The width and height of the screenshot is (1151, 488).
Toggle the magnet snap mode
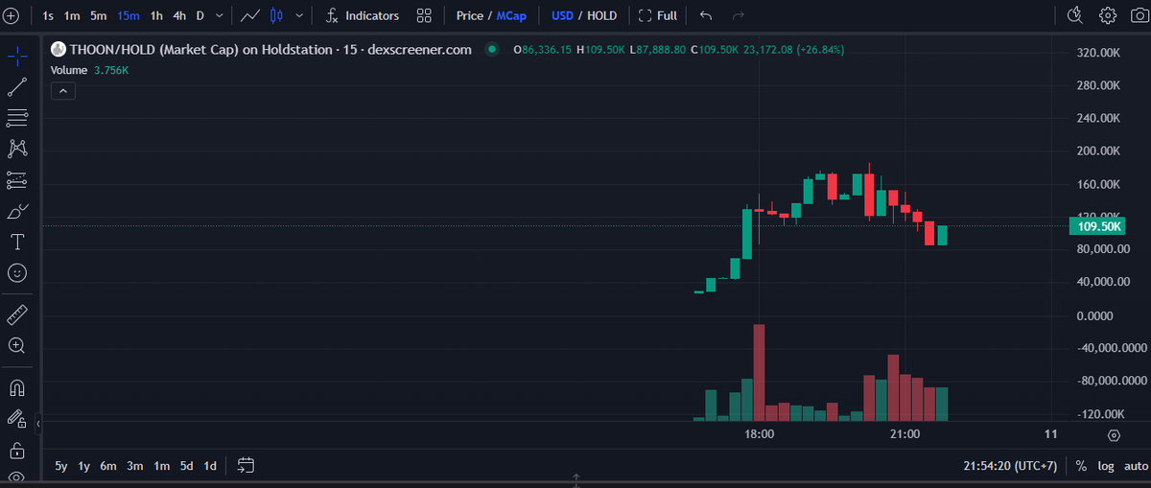pos(16,387)
